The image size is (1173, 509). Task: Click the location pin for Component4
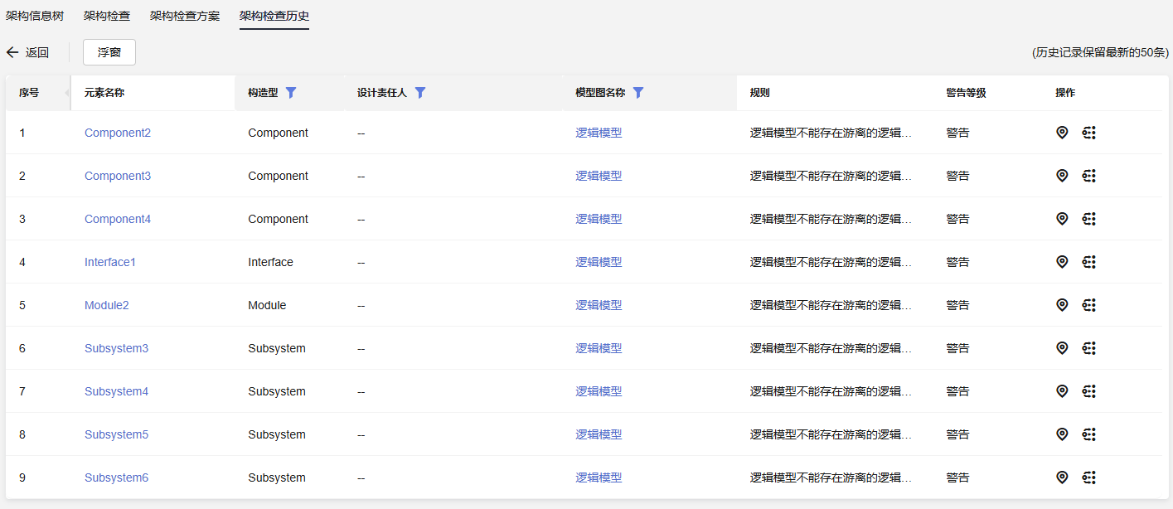point(1062,219)
